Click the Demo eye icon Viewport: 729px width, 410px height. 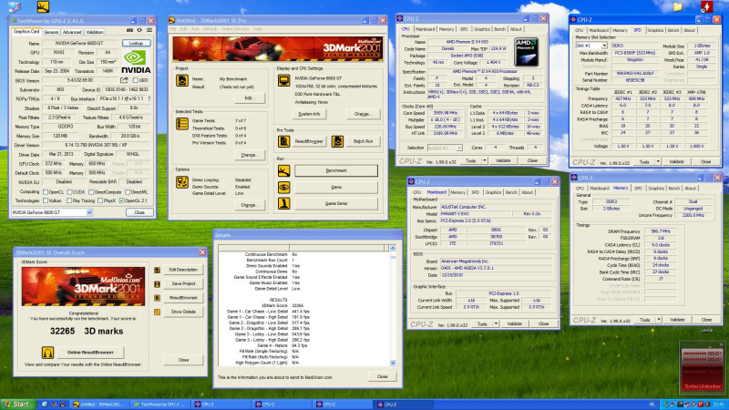(x=283, y=187)
